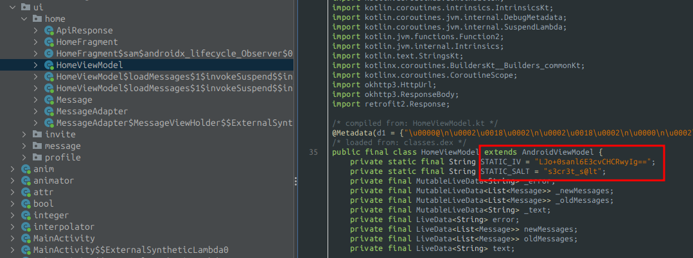Expand the anim class node

[12, 169]
